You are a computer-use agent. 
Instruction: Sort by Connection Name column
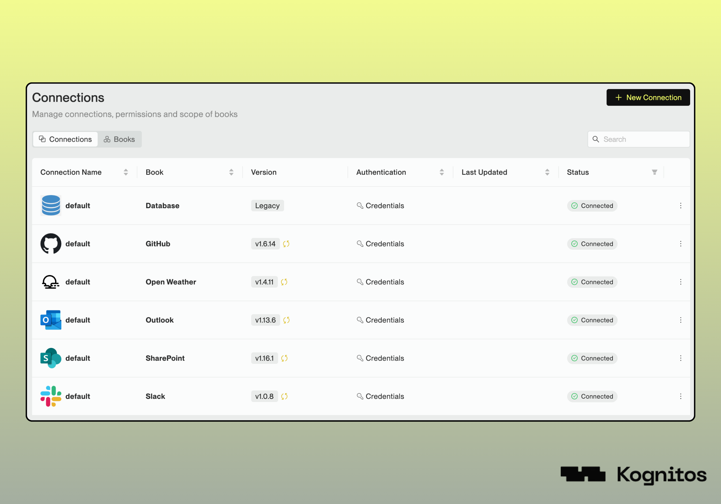coord(126,172)
